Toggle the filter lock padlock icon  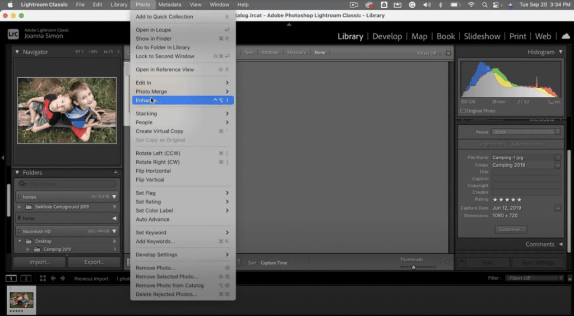[448, 52]
